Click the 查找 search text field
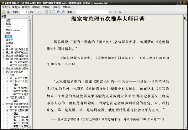The image size is (188, 130). coord(92,12)
